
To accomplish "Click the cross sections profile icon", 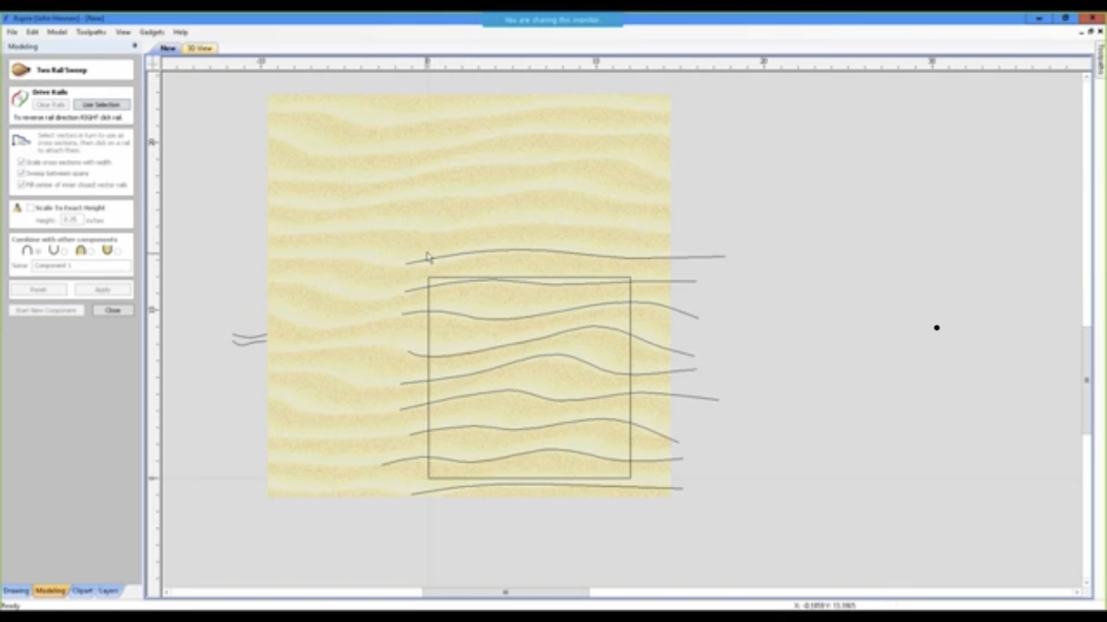I will [21, 141].
